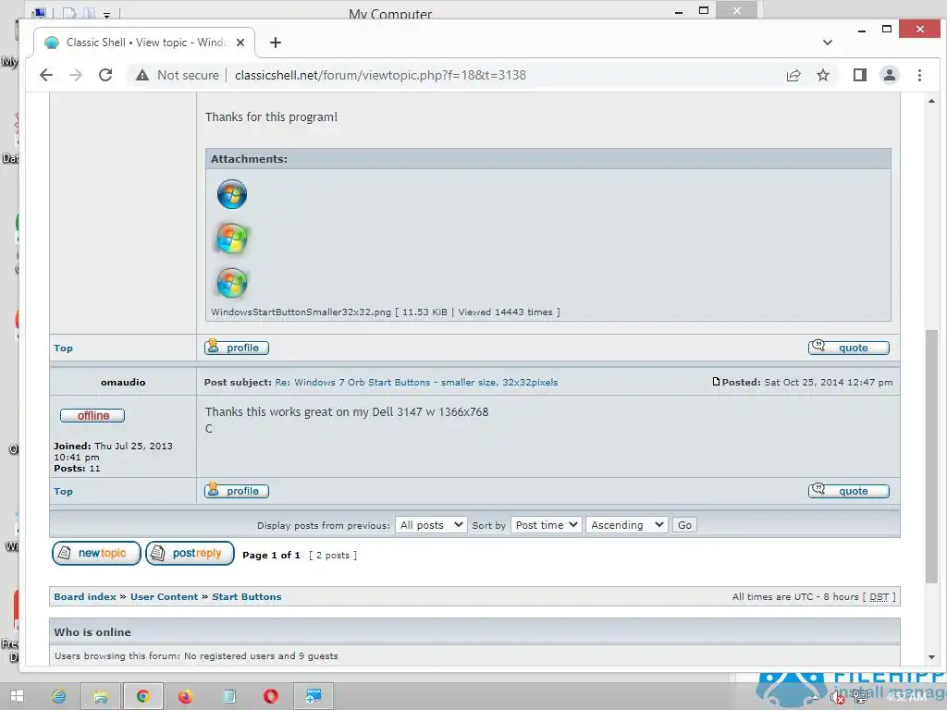947x710 pixels.
Task: Click the Go button
Action: [684, 525]
